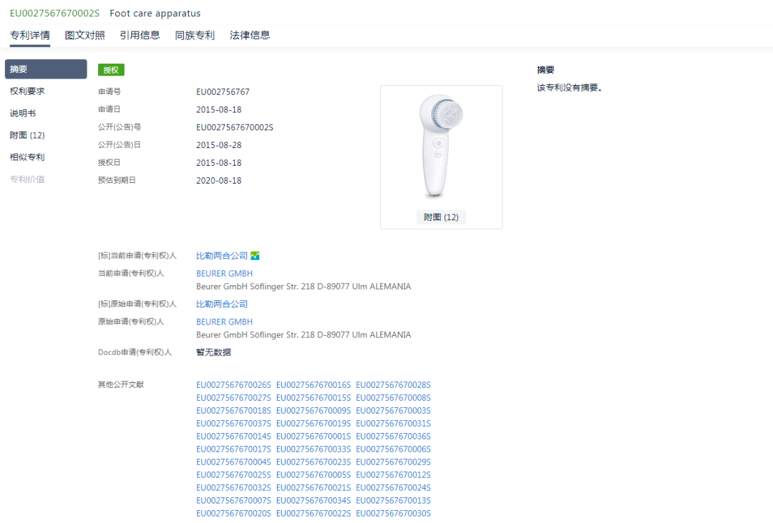Open document EU0027567670029S
This screenshot has height=523, width=773.
click(x=394, y=462)
